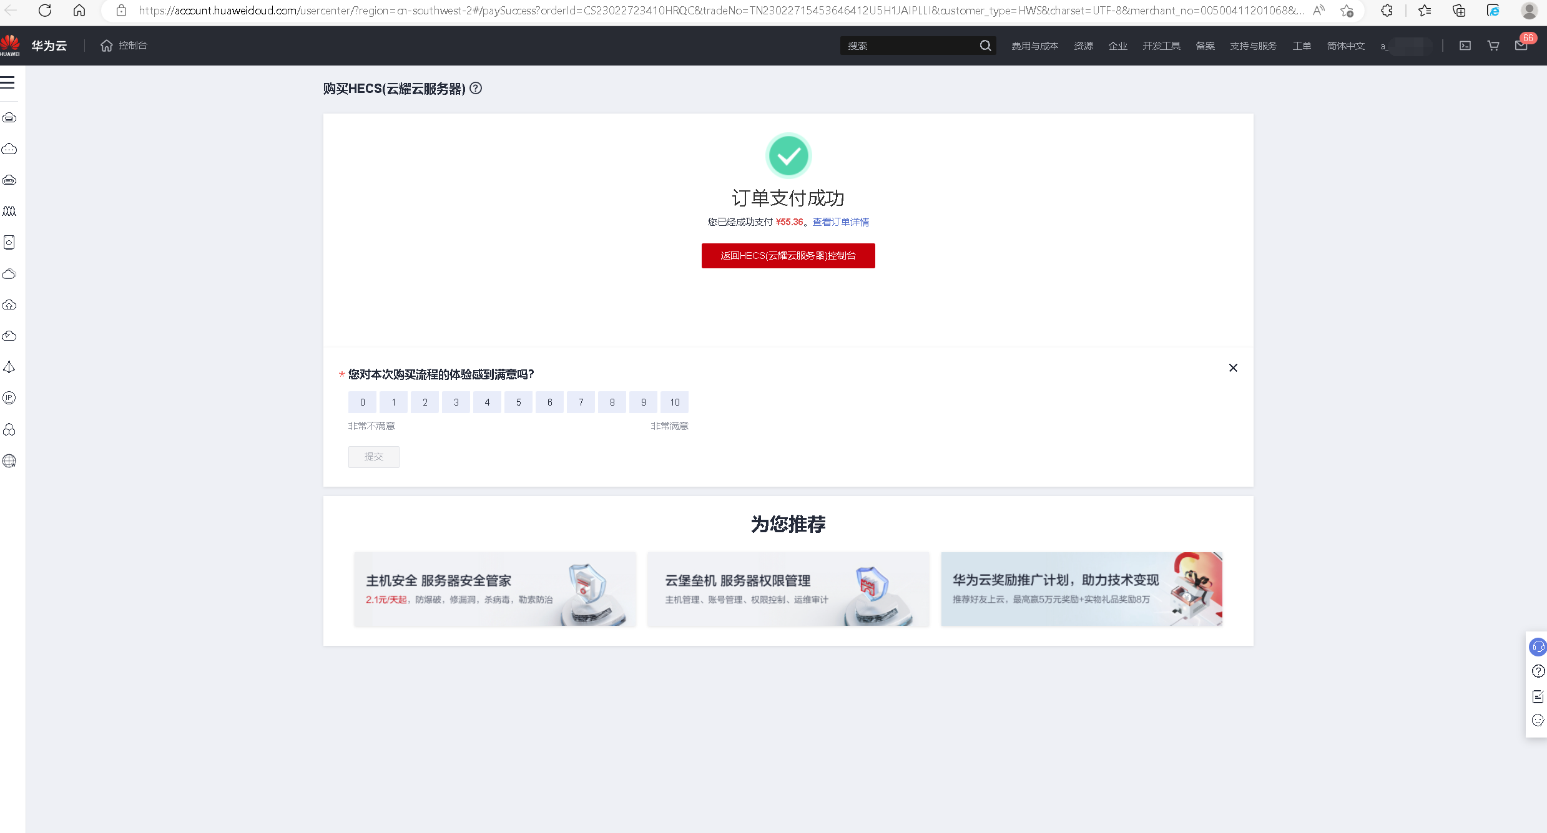
Task: Expand the 支持与服务 menu
Action: (1252, 46)
